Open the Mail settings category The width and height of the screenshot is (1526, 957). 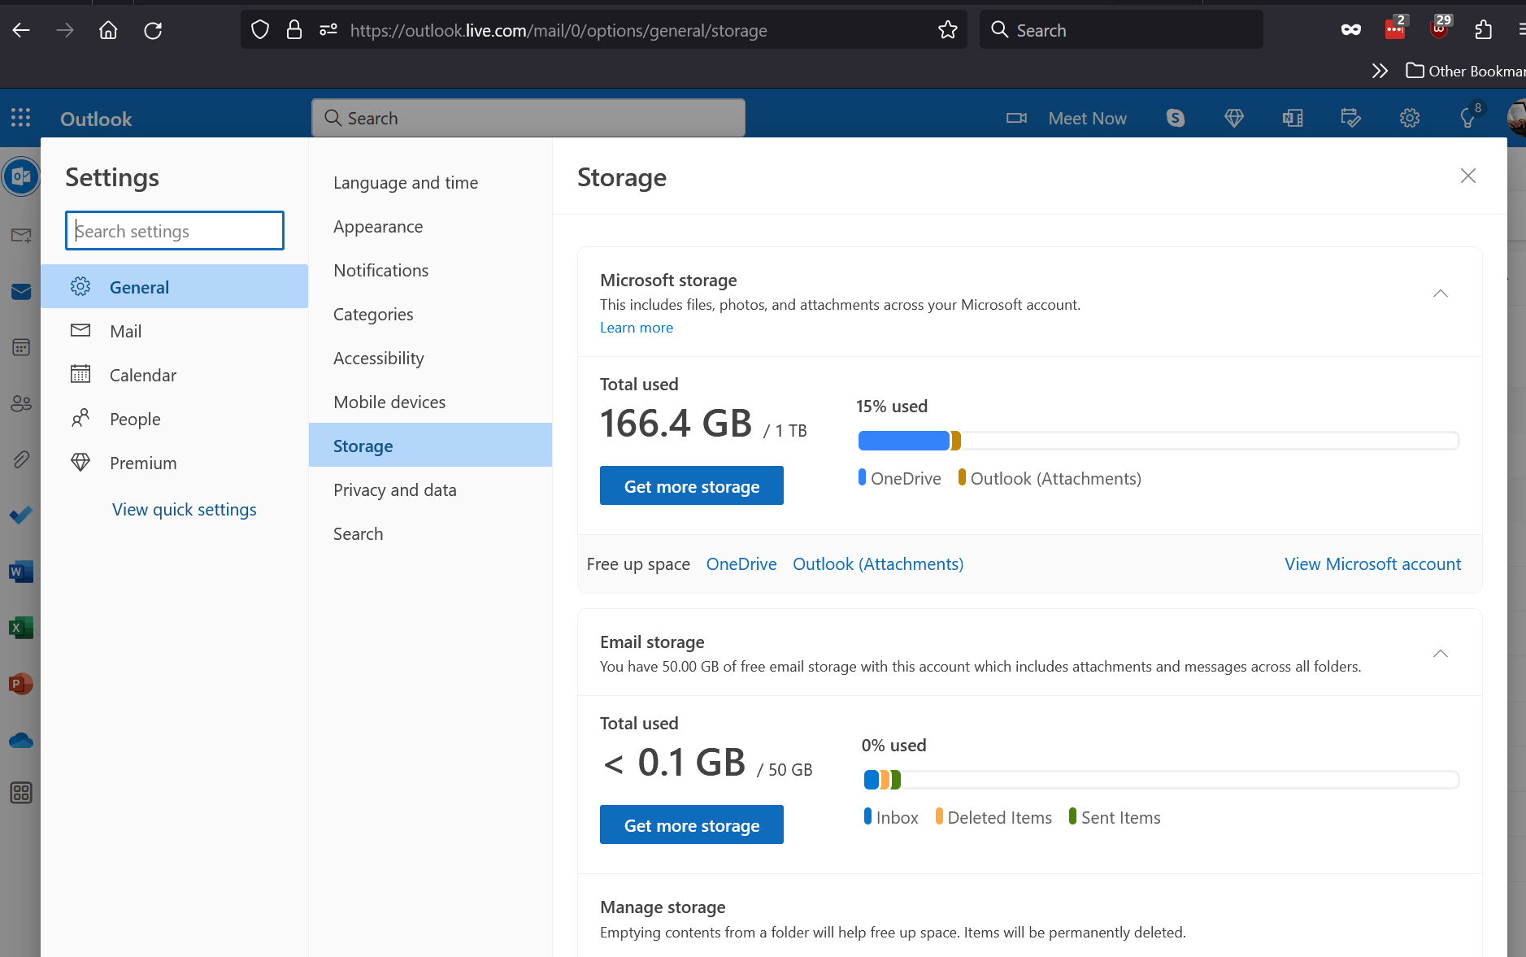click(126, 332)
